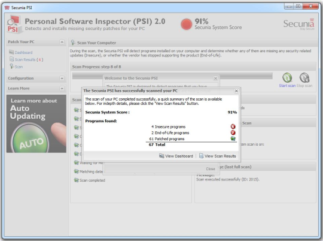
Task: Click the View Scan Results button
Action: pyautogui.click(x=218, y=156)
